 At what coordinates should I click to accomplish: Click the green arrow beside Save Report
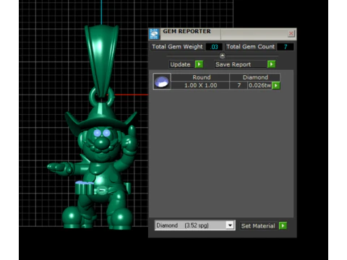click(271, 64)
